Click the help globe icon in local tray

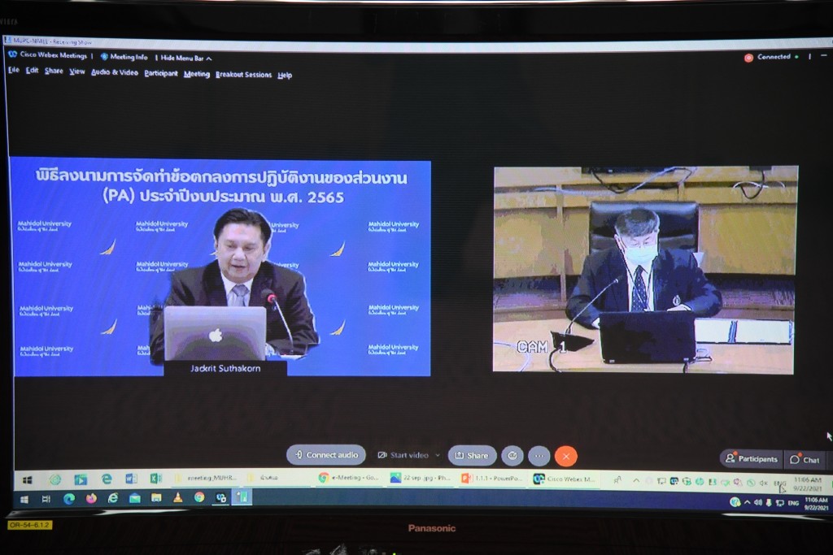click(x=735, y=502)
